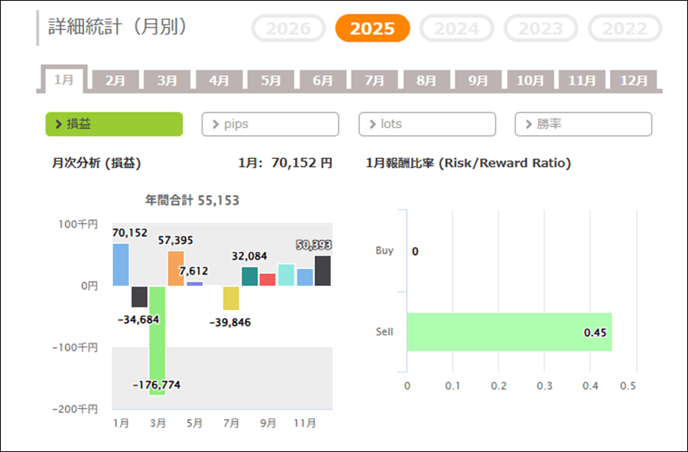This screenshot has width=688, height=452.
Task: Click the blue January profit bar
Action: [x=121, y=265]
